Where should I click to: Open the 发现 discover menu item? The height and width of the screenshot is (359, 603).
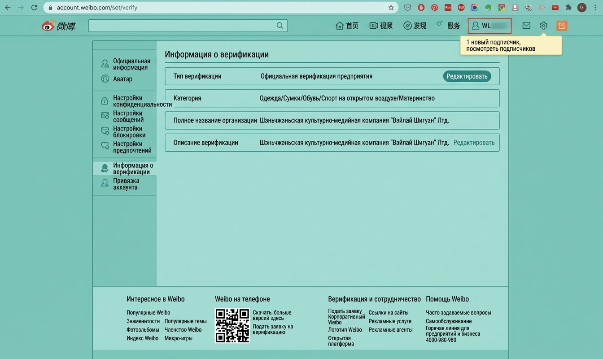pyautogui.click(x=415, y=26)
